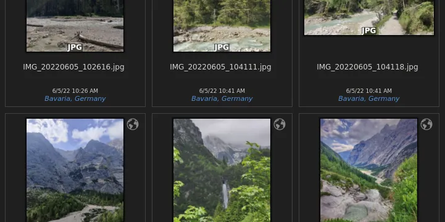
Task: Open the Bavaria, Germany link under IMG_20220605_104118.jpg
Action: coord(368,98)
